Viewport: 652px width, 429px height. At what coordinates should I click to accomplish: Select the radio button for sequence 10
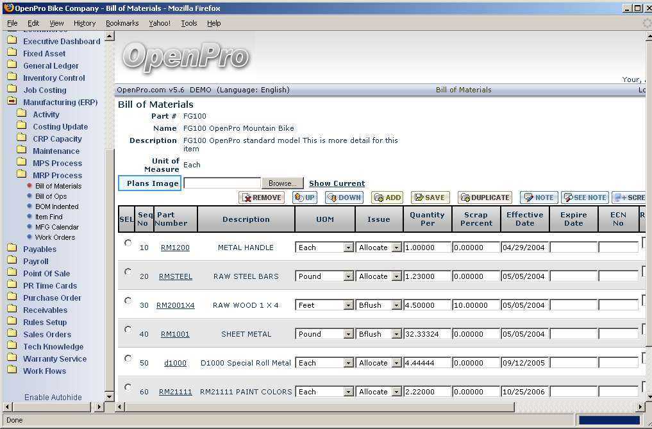point(128,243)
